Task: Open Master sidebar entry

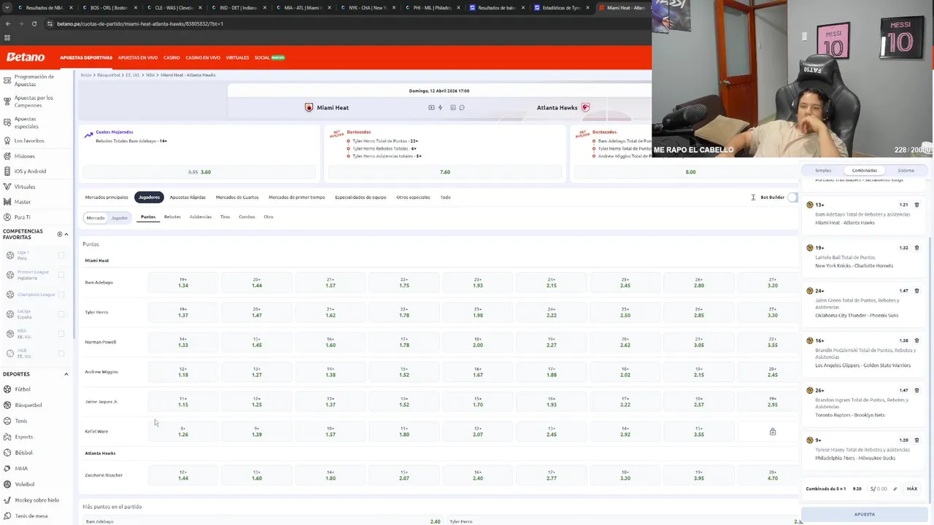Action: 22,202
